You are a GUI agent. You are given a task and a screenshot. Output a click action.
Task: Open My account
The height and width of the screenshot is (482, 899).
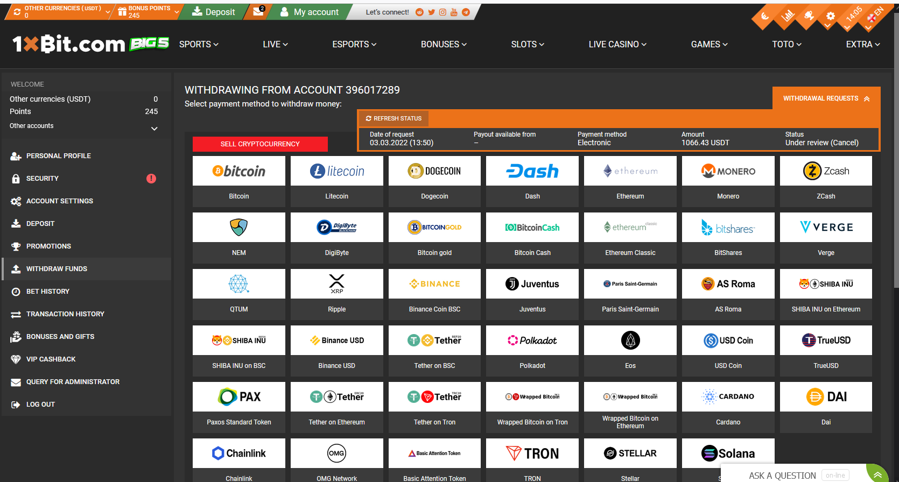coord(310,12)
